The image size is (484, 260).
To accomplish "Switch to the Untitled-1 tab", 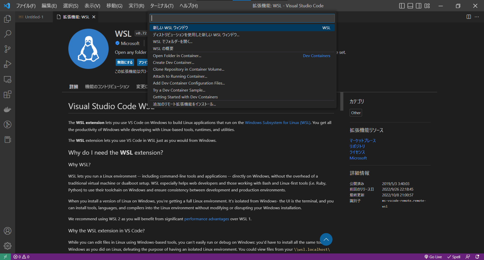I will click(x=34, y=17).
